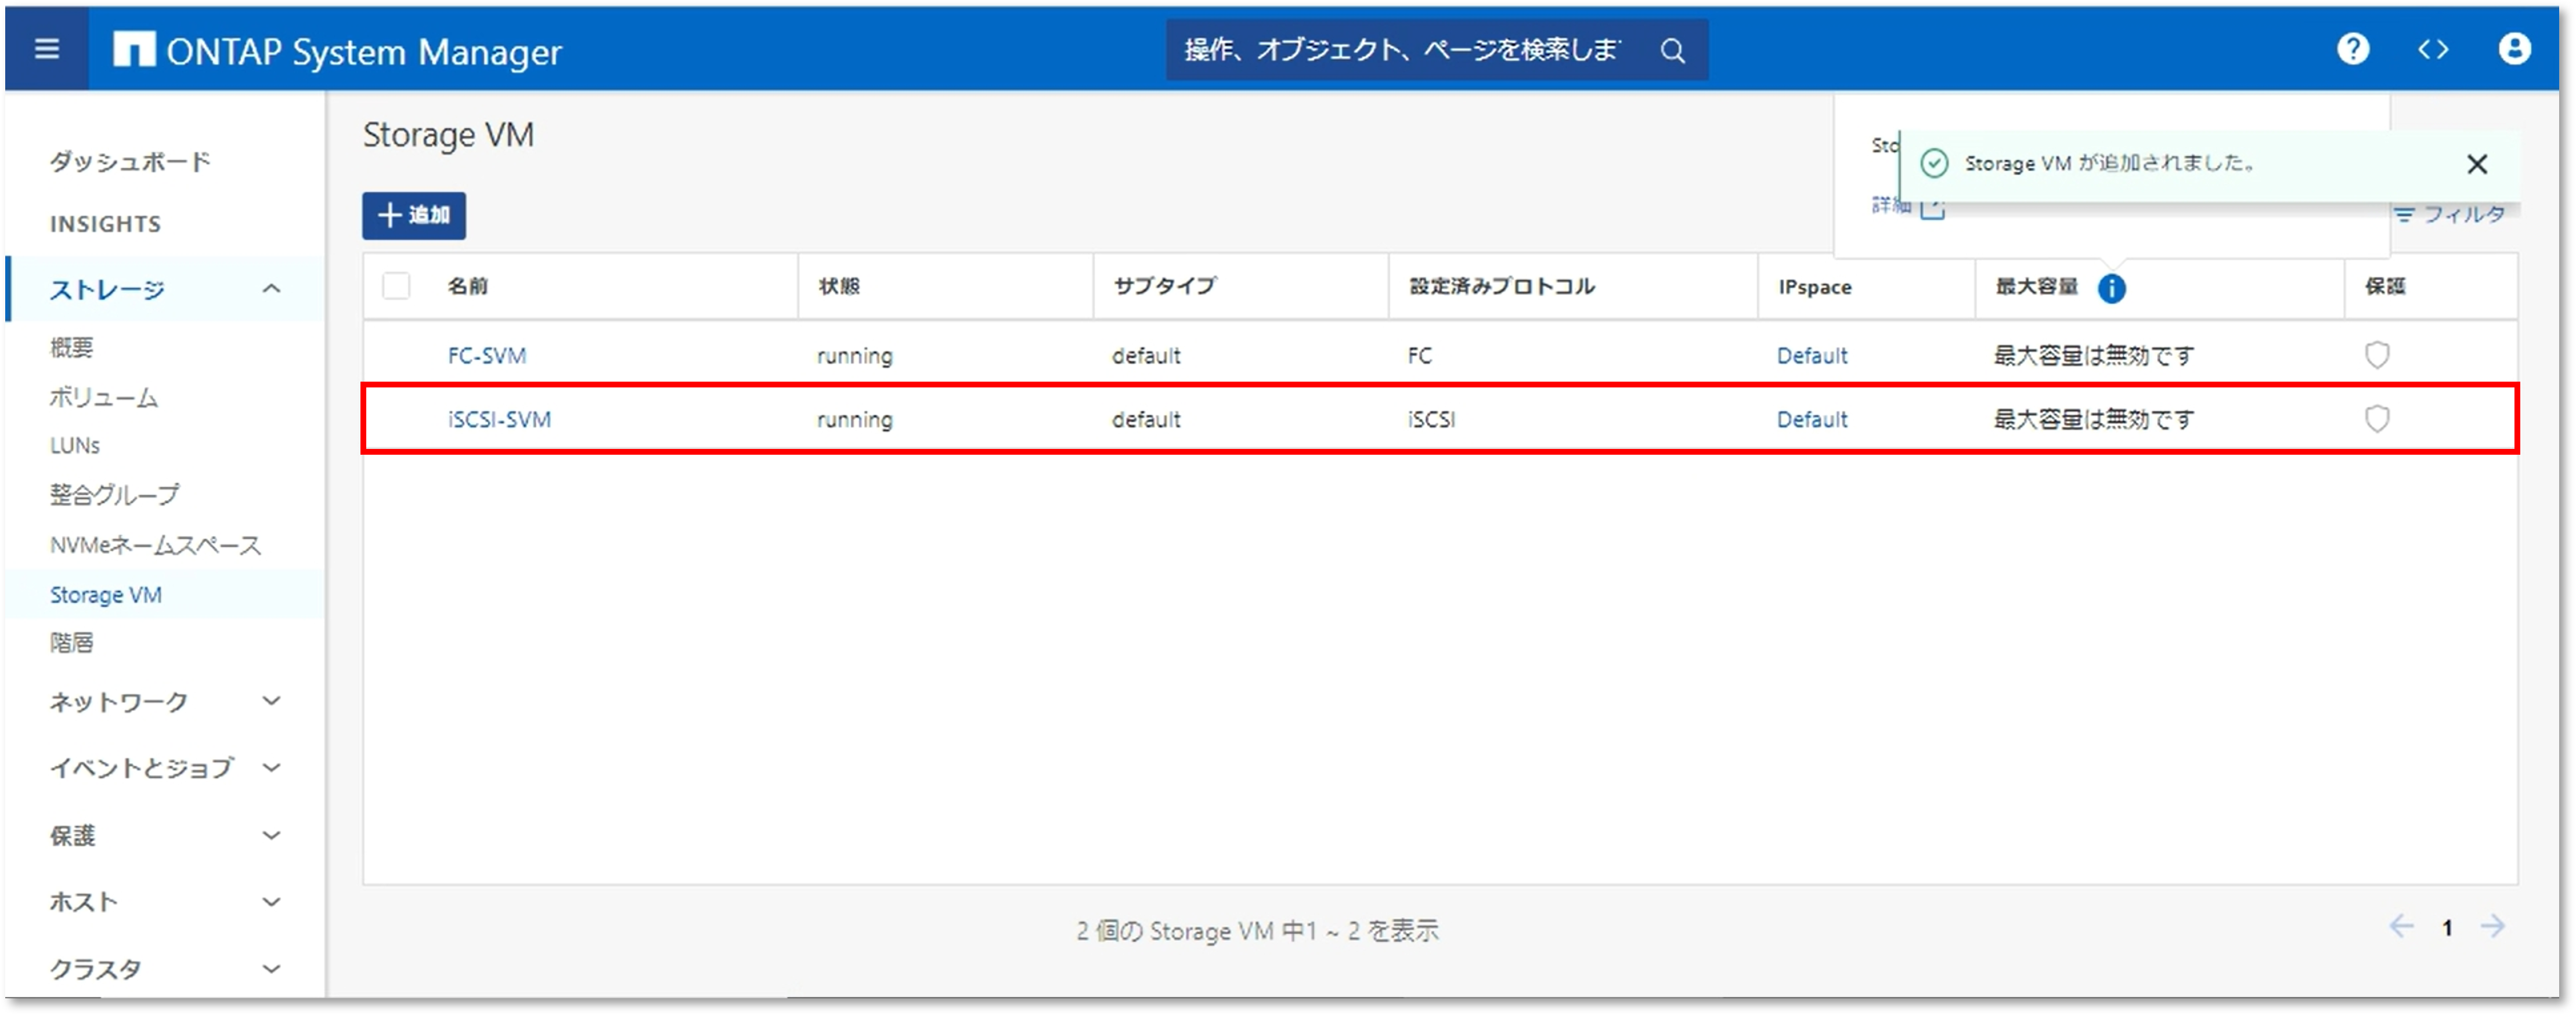2576x1015 pixels.
Task: Open the 整合グループ page
Action: pos(114,495)
